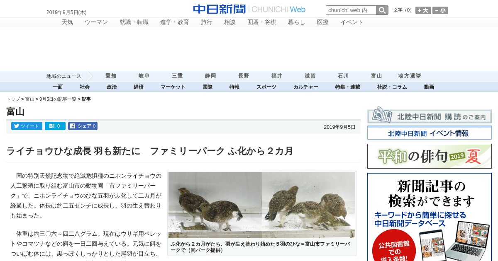Screen dimensions: 498x261
Task: Open the 一面 front page menu
Action: click(x=58, y=87)
